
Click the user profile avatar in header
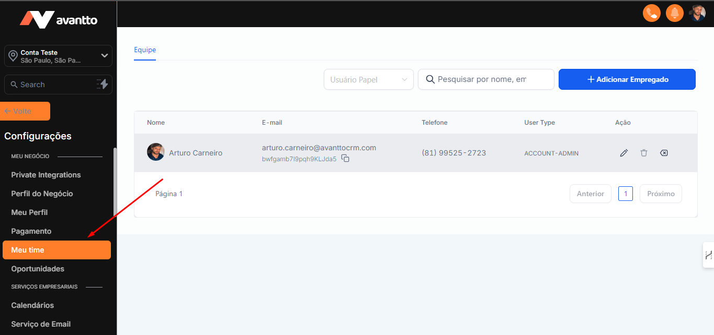[x=697, y=13]
